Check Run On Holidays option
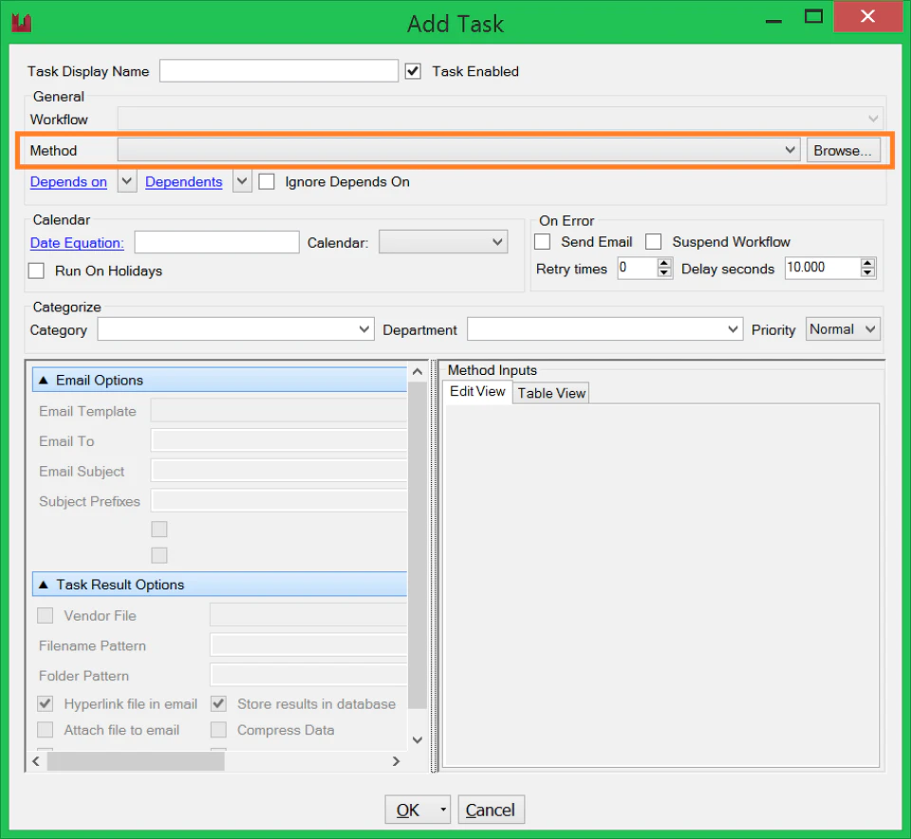The width and height of the screenshot is (911, 839). click(x=37, y=270)
